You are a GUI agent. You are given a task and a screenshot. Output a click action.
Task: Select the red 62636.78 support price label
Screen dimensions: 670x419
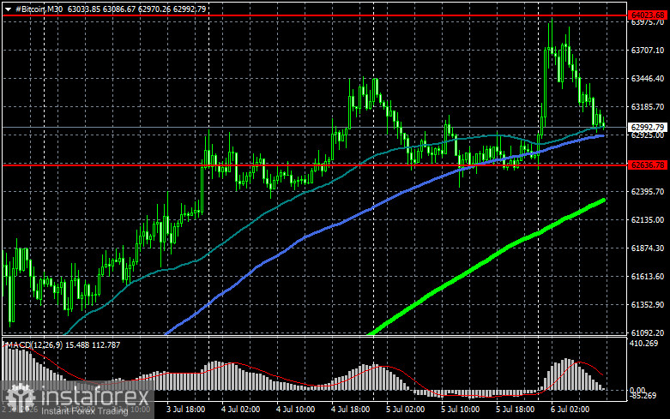tap(648, 165)
